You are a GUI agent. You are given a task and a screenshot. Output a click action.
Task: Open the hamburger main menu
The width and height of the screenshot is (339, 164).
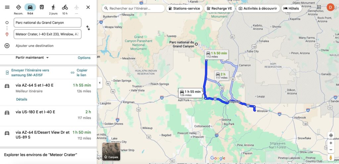(7, 7)
